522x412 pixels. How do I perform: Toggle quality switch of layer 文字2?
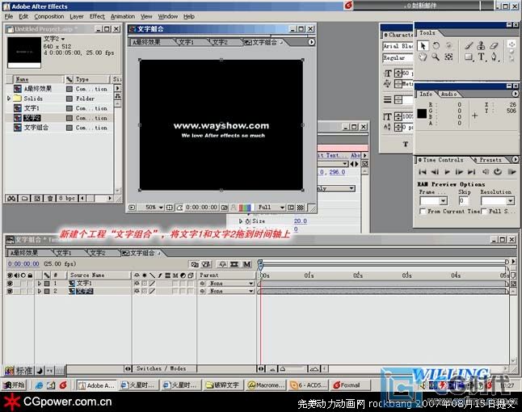[152, 291]
